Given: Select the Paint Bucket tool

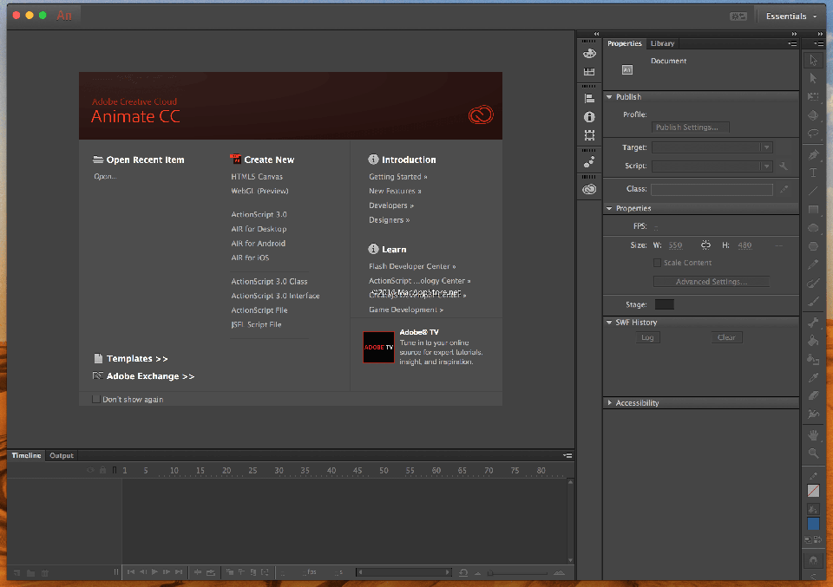Looking at the screenshot, I should pos(813,341).
